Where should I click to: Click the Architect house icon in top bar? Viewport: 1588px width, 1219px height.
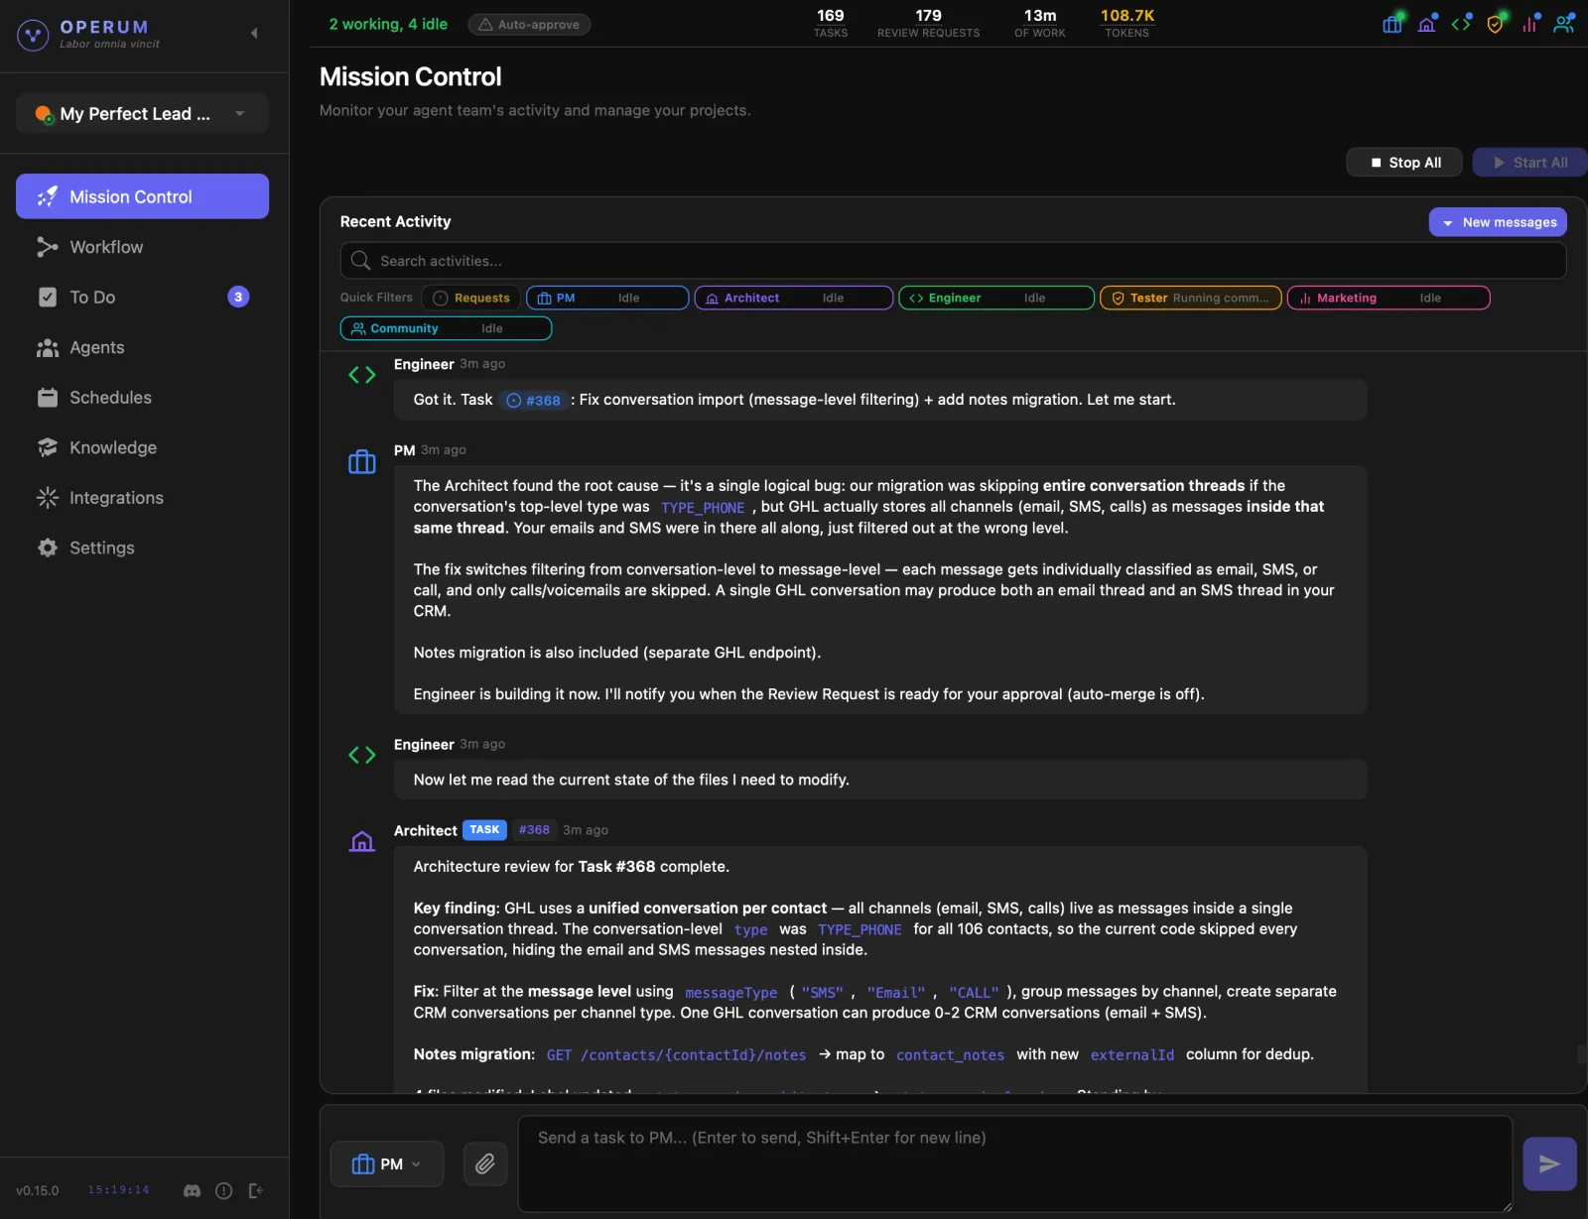coord(1427,24)
